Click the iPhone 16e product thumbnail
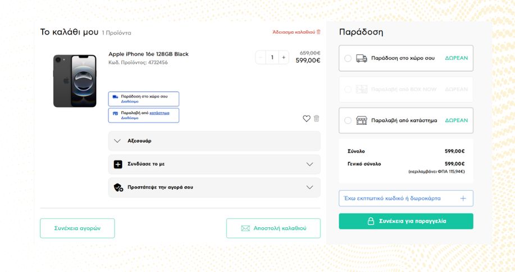The image size is (515, 272). (x=75, y=81)
